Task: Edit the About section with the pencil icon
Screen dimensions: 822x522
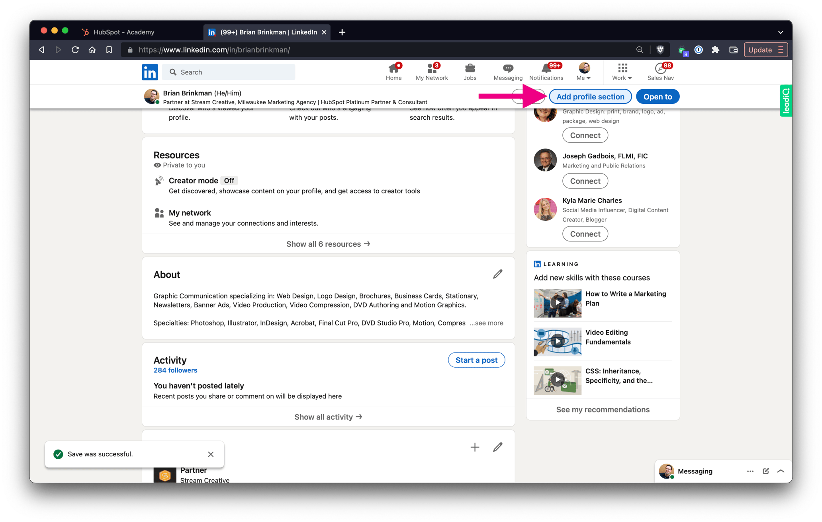Action: click(497, 274)
